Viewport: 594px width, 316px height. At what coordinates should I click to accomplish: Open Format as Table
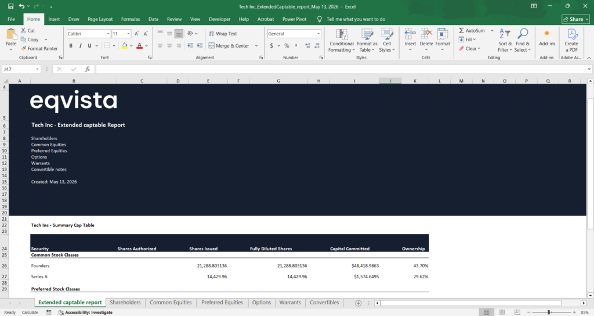coord(367,40)
